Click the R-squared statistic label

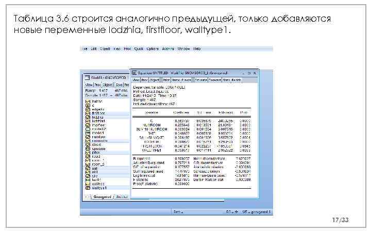coord(142,159)
